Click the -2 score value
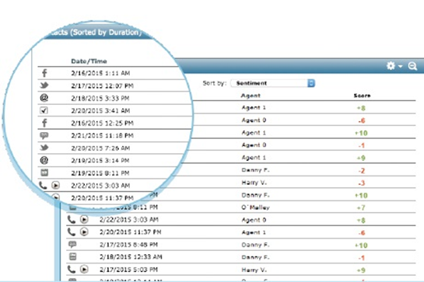 tap(362, 170)
